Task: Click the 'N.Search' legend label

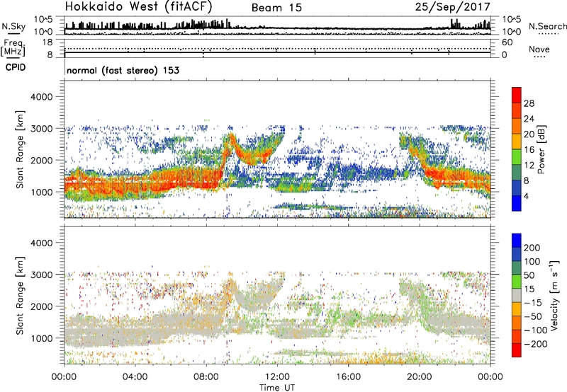Action: click(x=547, y=26)
